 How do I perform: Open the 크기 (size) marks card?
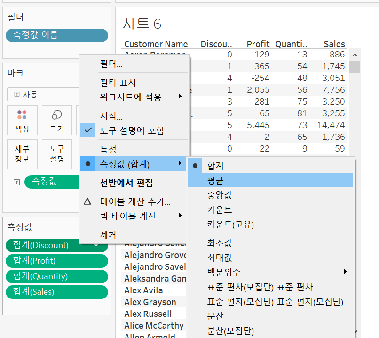(57, 120)
